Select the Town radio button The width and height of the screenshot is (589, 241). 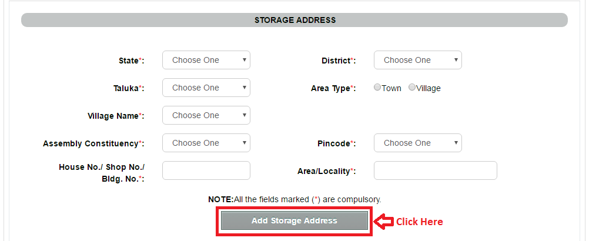click(x=377, y=88)
